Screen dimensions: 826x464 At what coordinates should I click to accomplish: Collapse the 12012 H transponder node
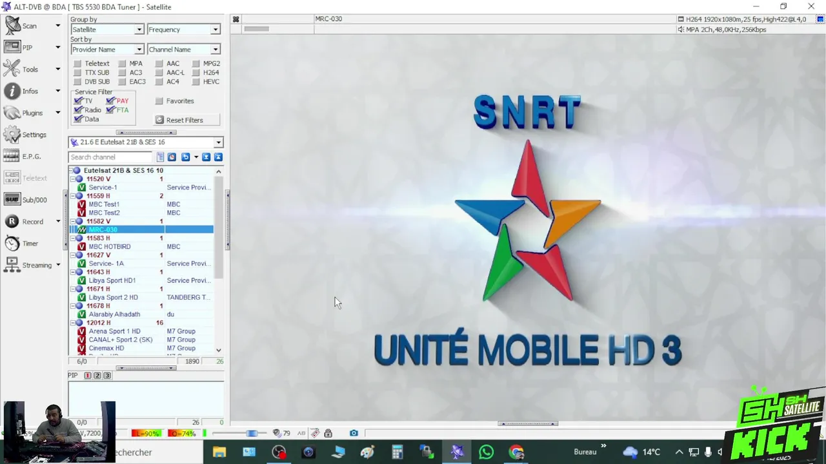tap(72, 323)
